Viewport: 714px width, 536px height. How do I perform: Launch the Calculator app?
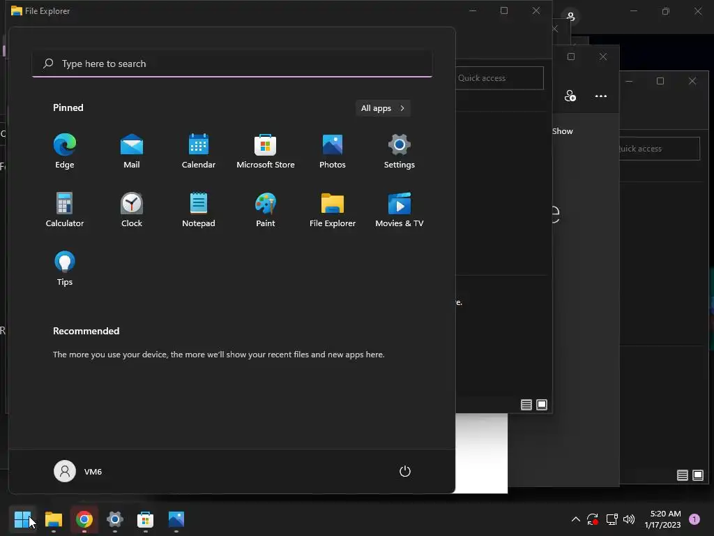(x=65, y=210)
